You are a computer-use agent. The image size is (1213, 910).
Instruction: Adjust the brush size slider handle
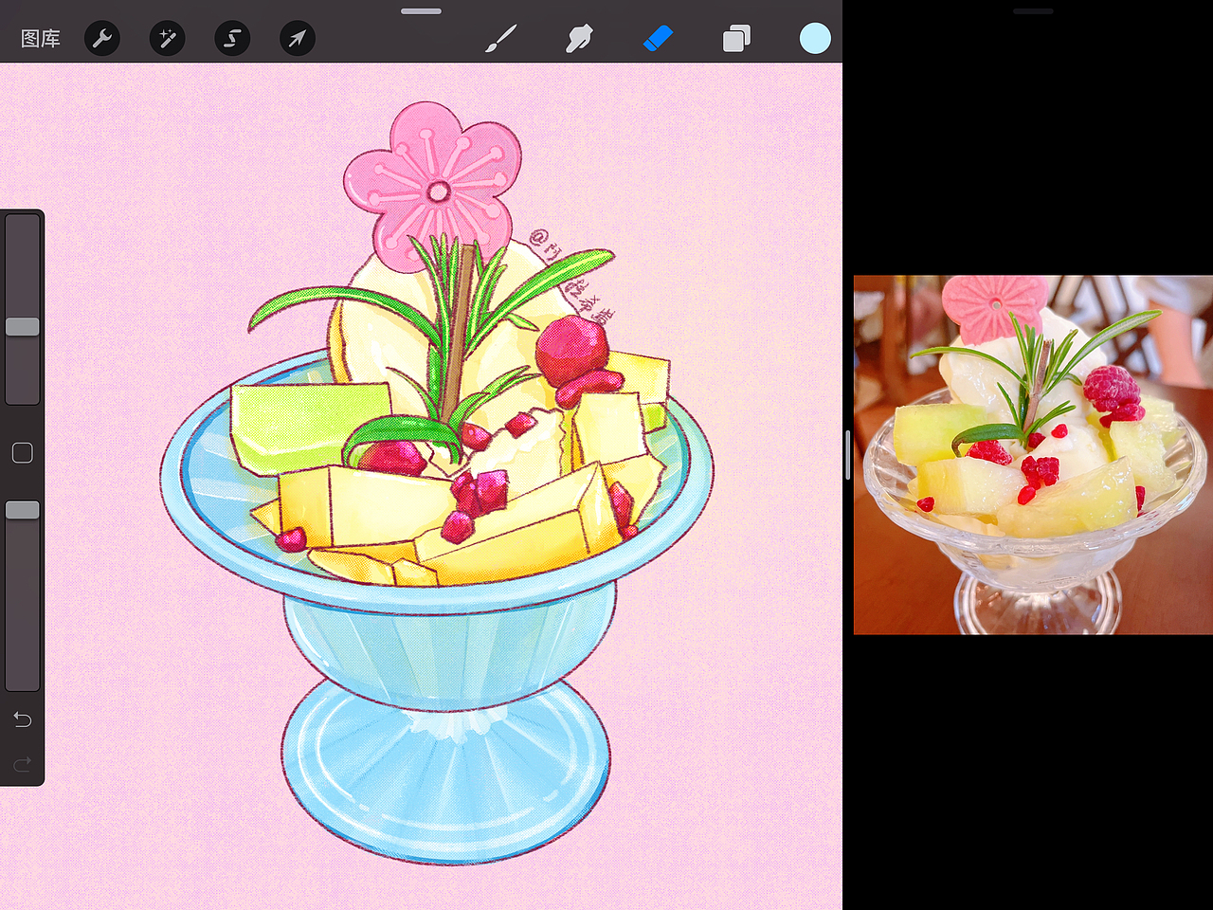coord(22,325)
